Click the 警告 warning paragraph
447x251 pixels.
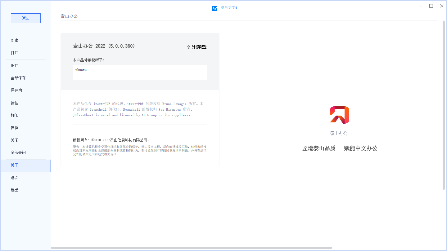click(x=140, y=150)
